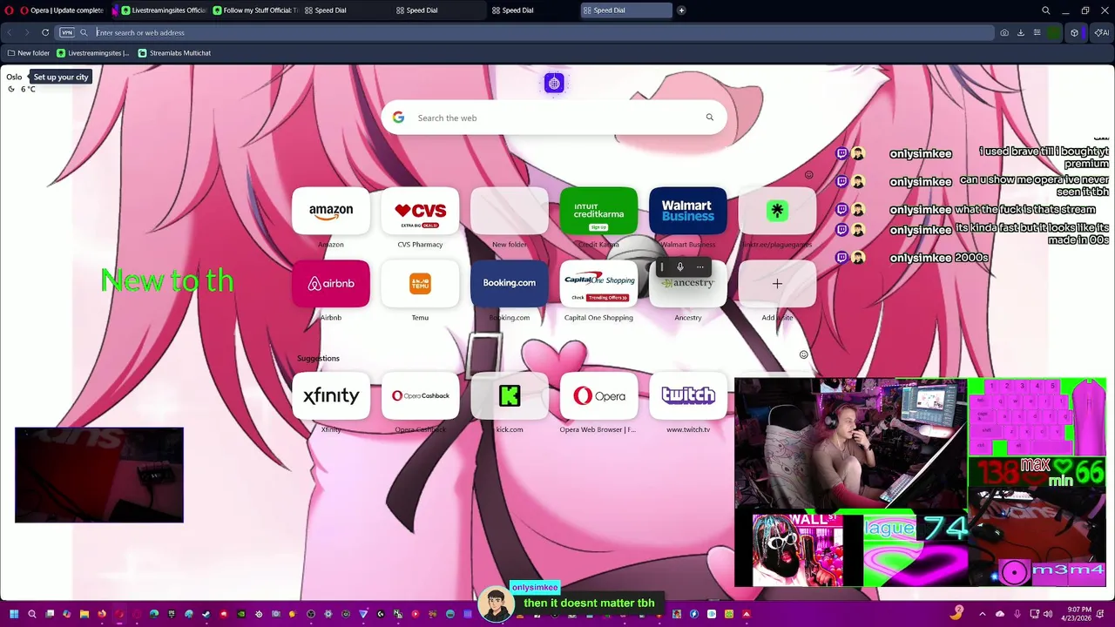Open the three-dot menu on floating toolbar
The height and width of the screenshot is (627, 1115).
699,267
